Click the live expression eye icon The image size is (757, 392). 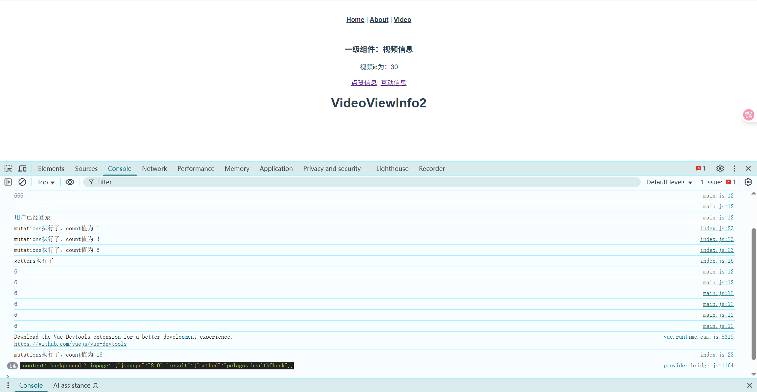70,182
